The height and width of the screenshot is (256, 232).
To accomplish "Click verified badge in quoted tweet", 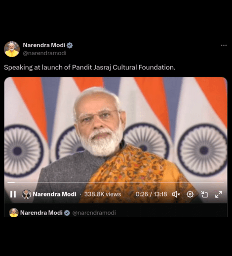I will click(x=67, y=213).
